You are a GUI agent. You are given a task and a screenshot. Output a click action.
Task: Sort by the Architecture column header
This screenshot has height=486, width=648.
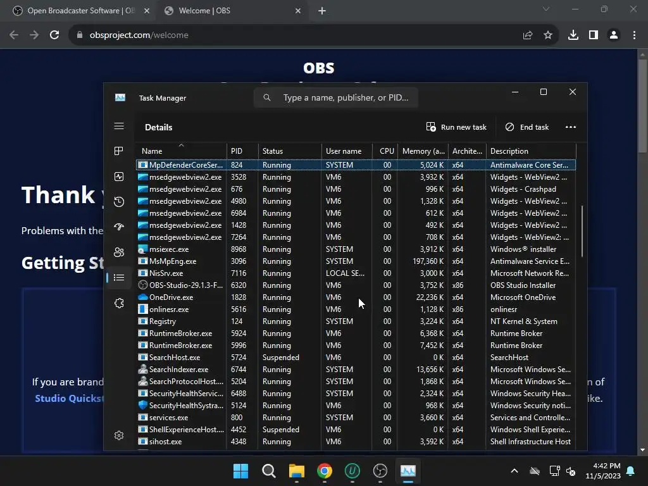pyautogui.click(x=467, y=151)
